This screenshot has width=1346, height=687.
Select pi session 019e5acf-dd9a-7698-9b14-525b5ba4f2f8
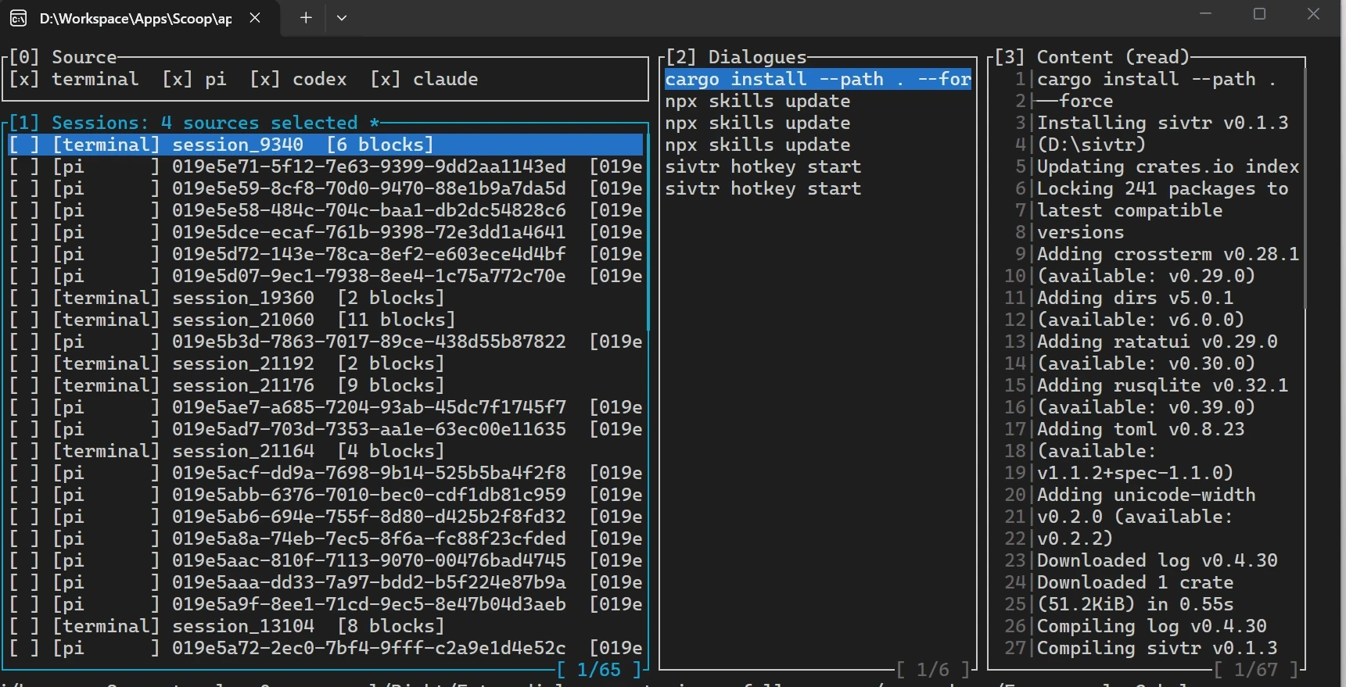coord(325,473)
